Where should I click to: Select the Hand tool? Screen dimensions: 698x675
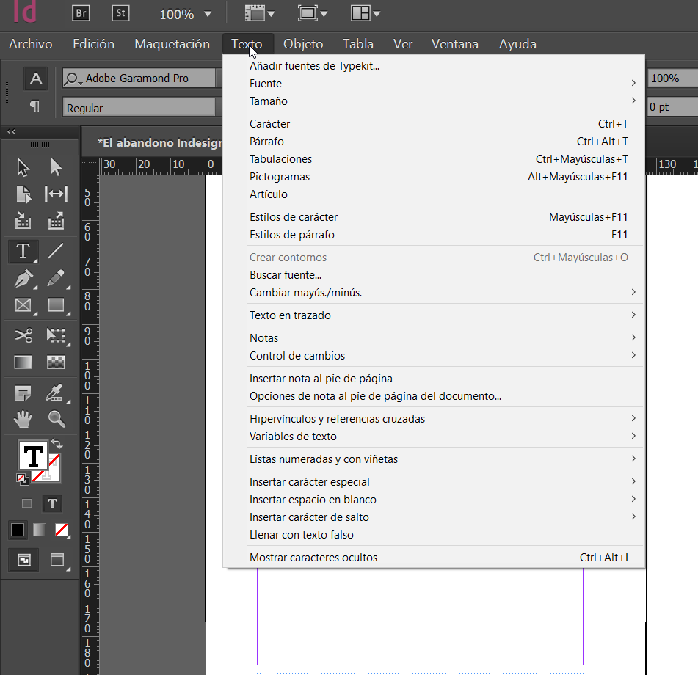tap(23, 418)
